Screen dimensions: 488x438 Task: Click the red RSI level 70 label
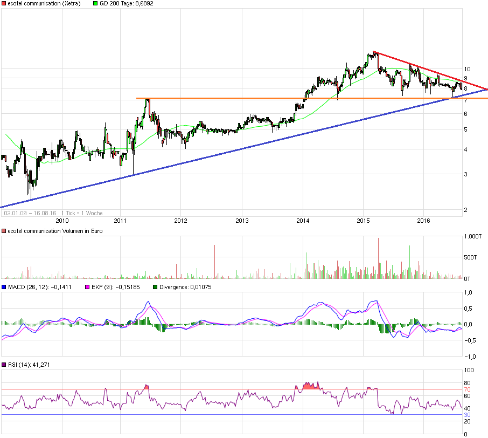coord(467,389)
